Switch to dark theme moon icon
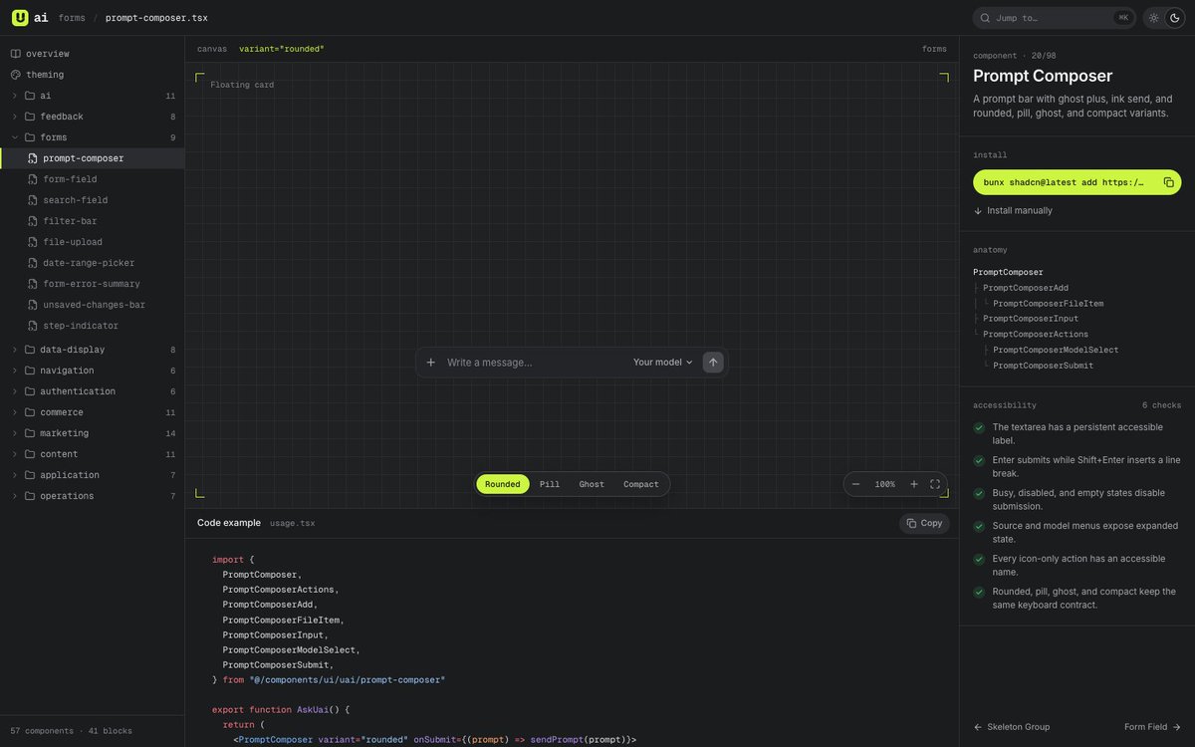The width and height of the screenshot is (1195, 747). click(1173, 17)
